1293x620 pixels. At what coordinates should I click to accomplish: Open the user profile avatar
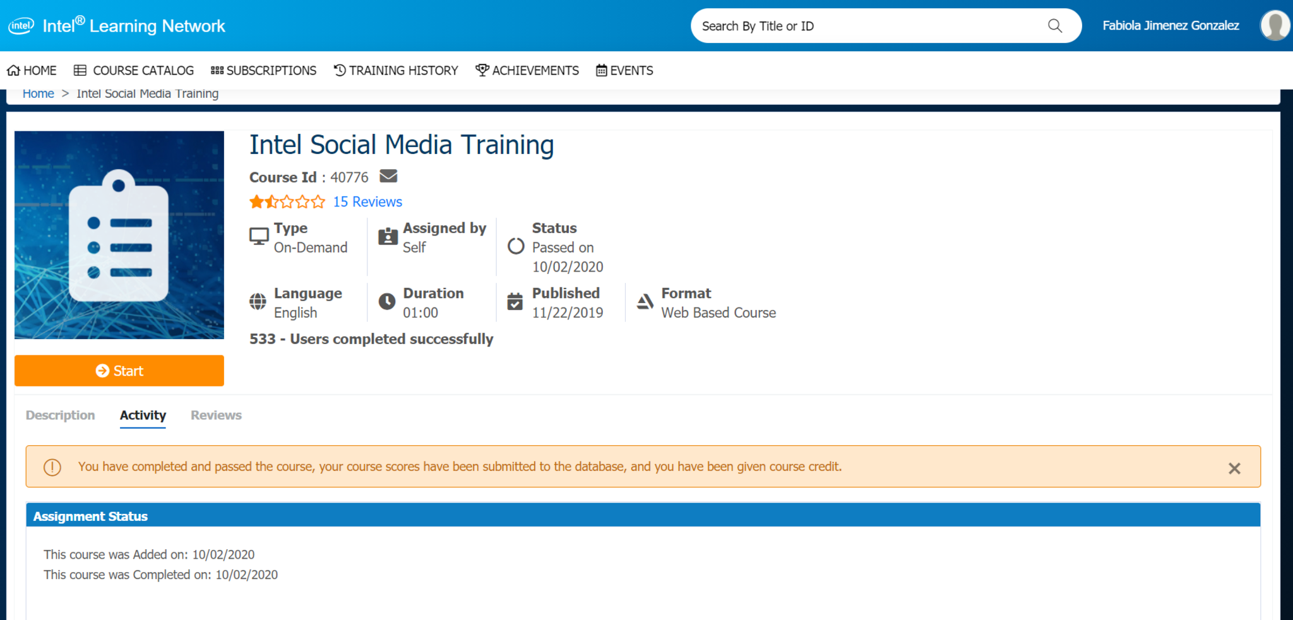click(x=1274, y=26)
